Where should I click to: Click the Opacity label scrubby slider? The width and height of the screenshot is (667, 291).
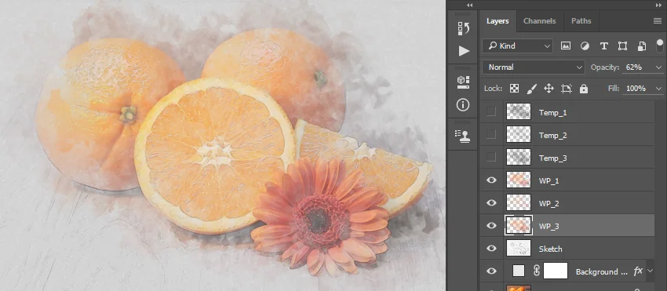[x=605, y=67]
